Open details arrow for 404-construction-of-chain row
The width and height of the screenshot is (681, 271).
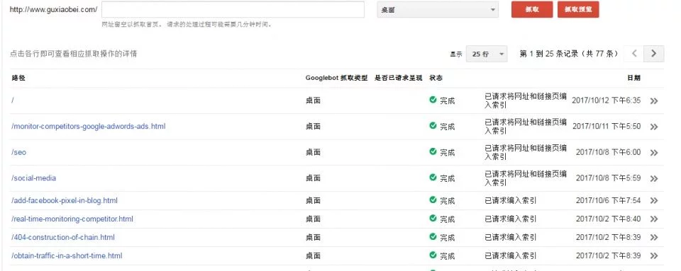tap(653, 238)
